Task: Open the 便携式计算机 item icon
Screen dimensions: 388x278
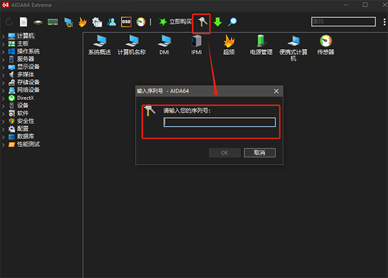Action: [x=294, y=41]
